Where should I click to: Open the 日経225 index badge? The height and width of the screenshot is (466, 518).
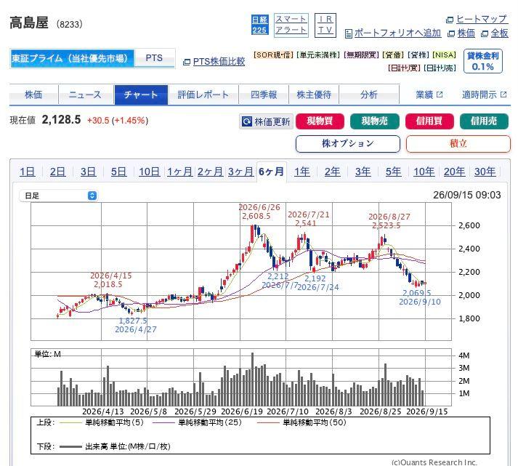click(x=259, y=25)
